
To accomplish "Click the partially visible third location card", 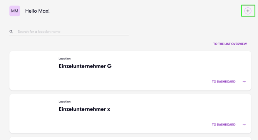I will tap(130, 138).
